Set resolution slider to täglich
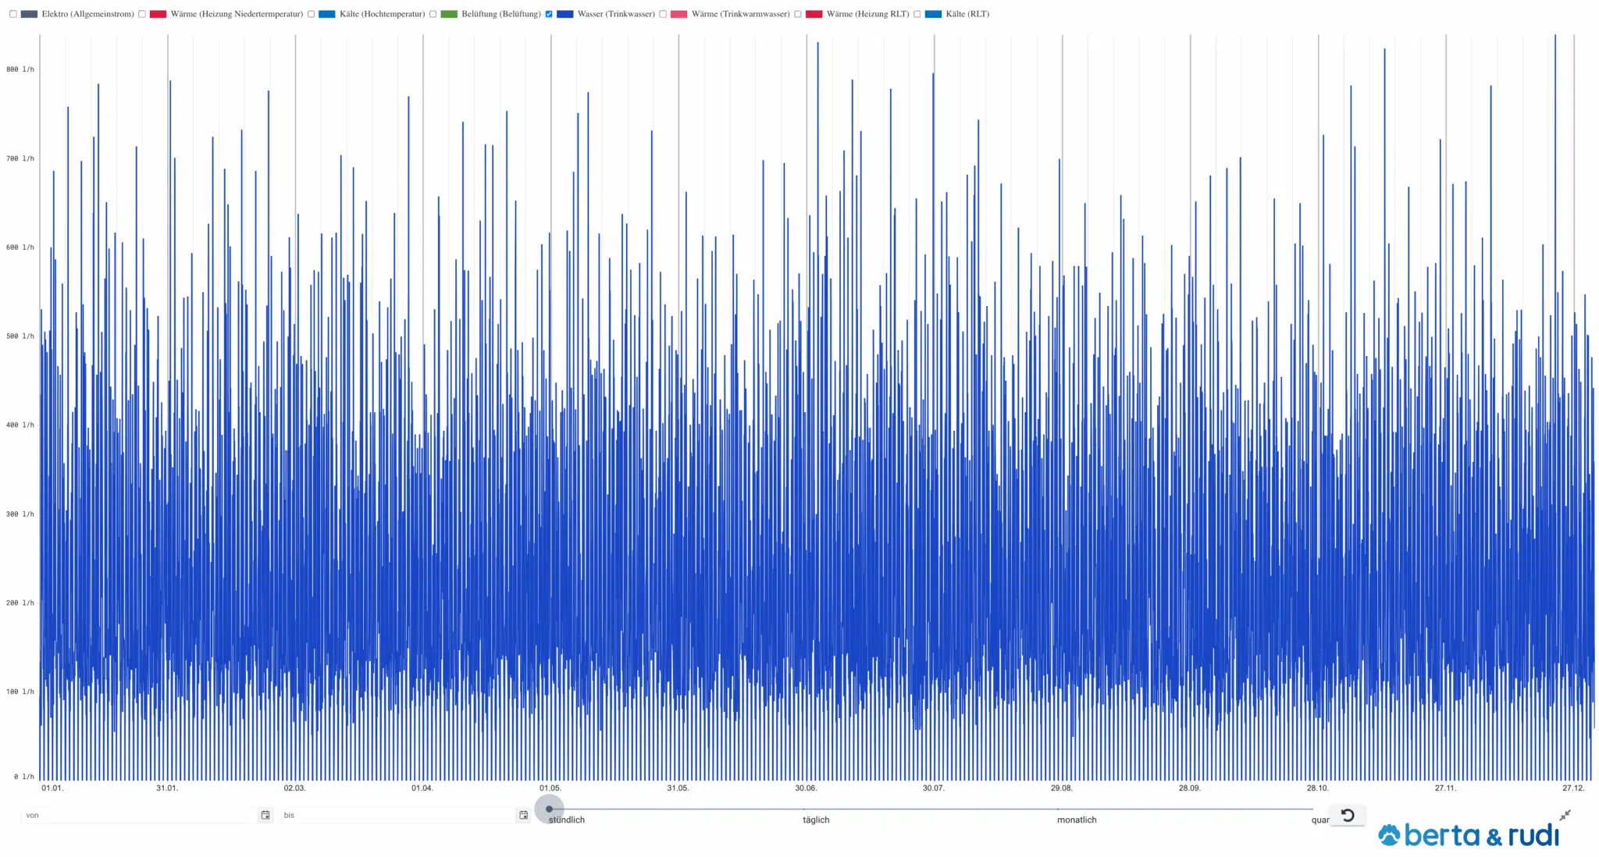The width and height of the screenshot is (1599, 857). point(804,809)
